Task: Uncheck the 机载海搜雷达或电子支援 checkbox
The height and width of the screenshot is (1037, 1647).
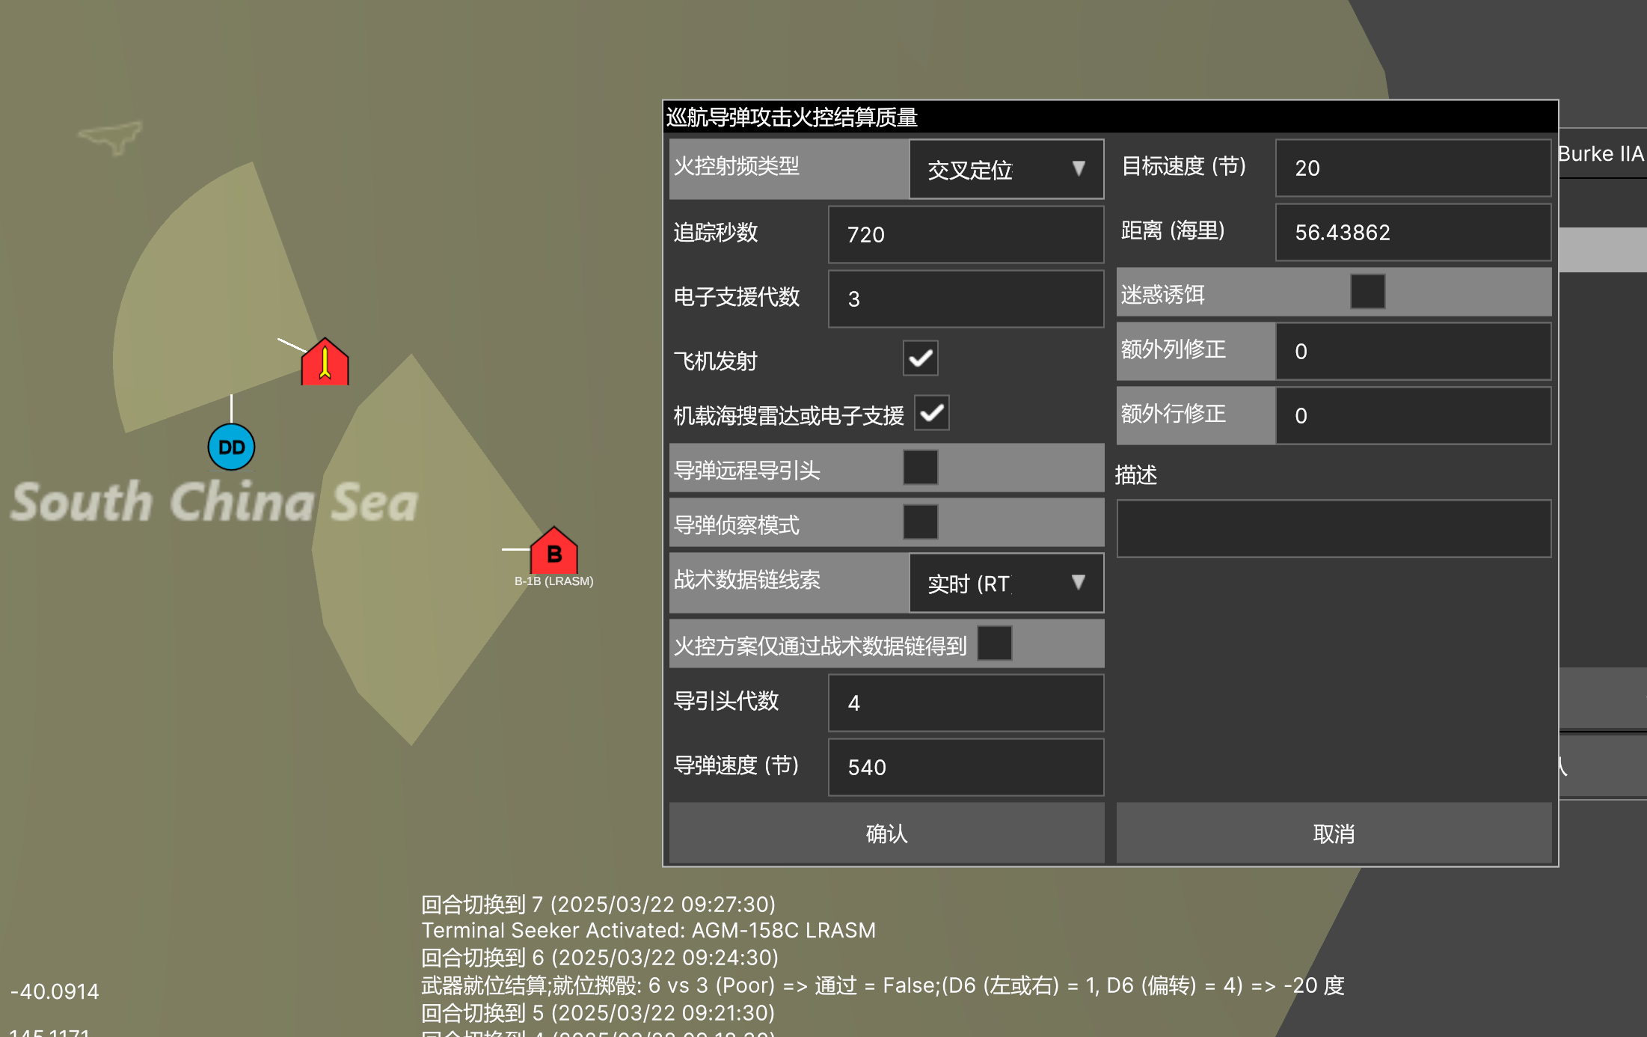Action: (x=932, y=413)
